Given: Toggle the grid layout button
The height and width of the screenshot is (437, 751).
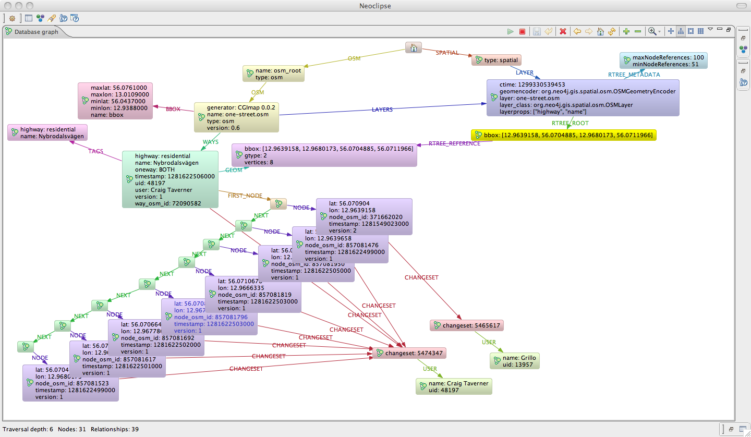Looking at the screenshot, I should point(701,32).
